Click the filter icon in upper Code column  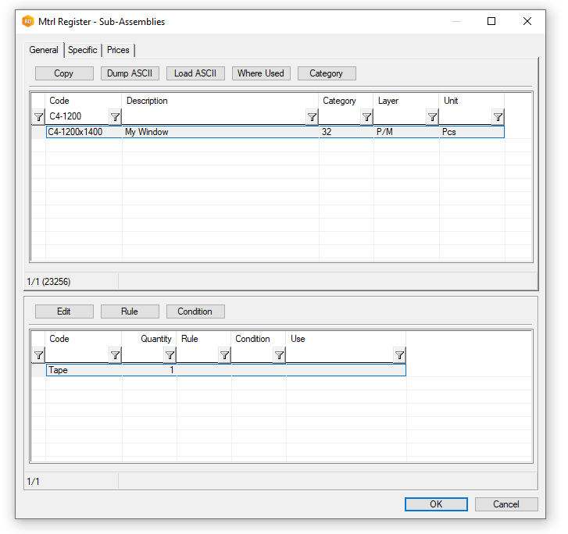click(x=115, y=117)
